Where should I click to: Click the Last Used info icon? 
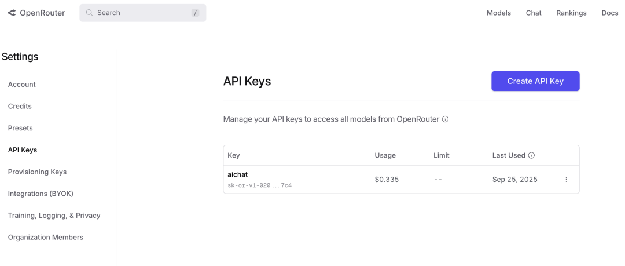tap(531, 155)
